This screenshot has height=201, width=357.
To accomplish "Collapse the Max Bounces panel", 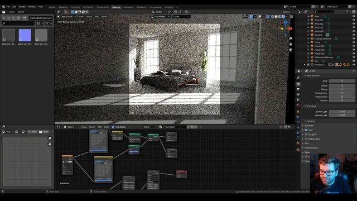I will (x=313, y=75).
